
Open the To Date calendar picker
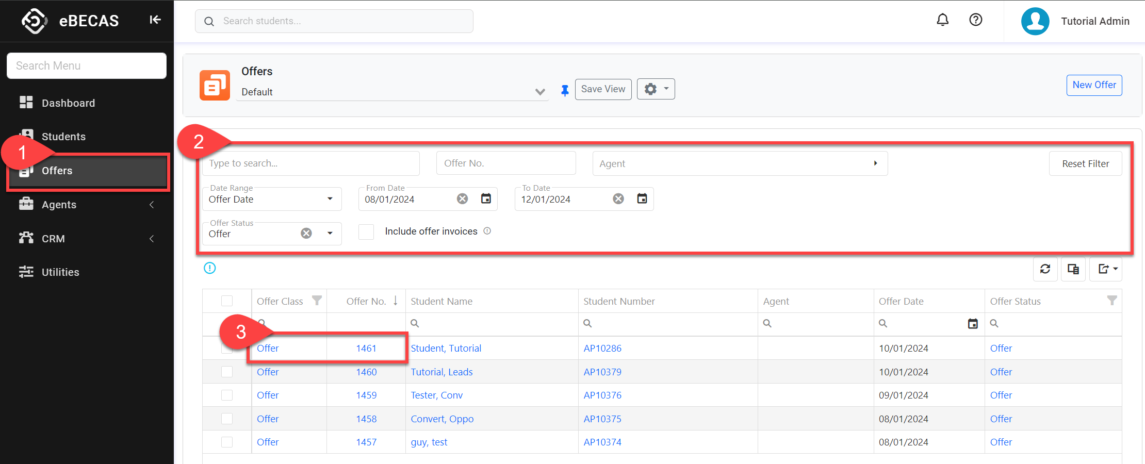coord(642,198)
